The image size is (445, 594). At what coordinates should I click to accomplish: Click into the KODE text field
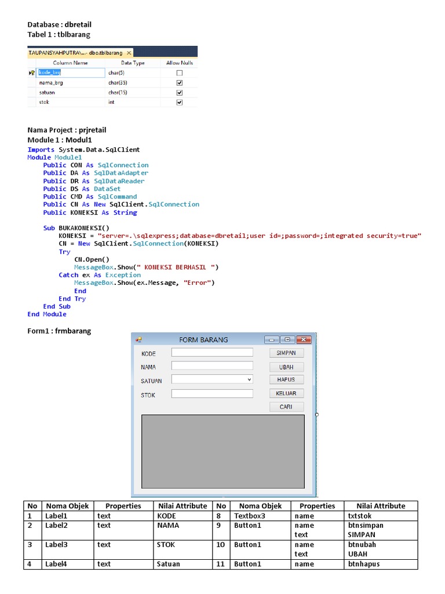click(x=212, y=352)
